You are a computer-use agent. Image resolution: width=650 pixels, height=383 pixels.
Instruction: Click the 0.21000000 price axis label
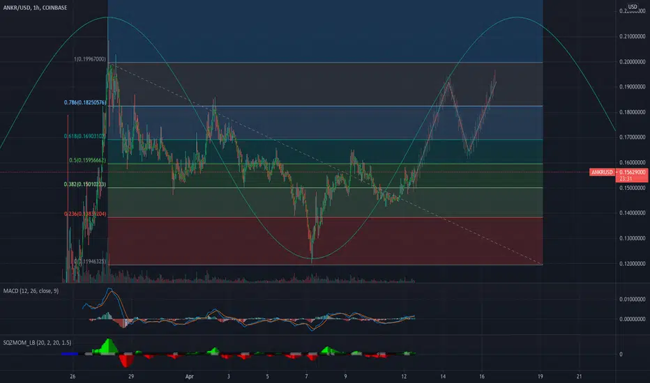click(632, 36)
